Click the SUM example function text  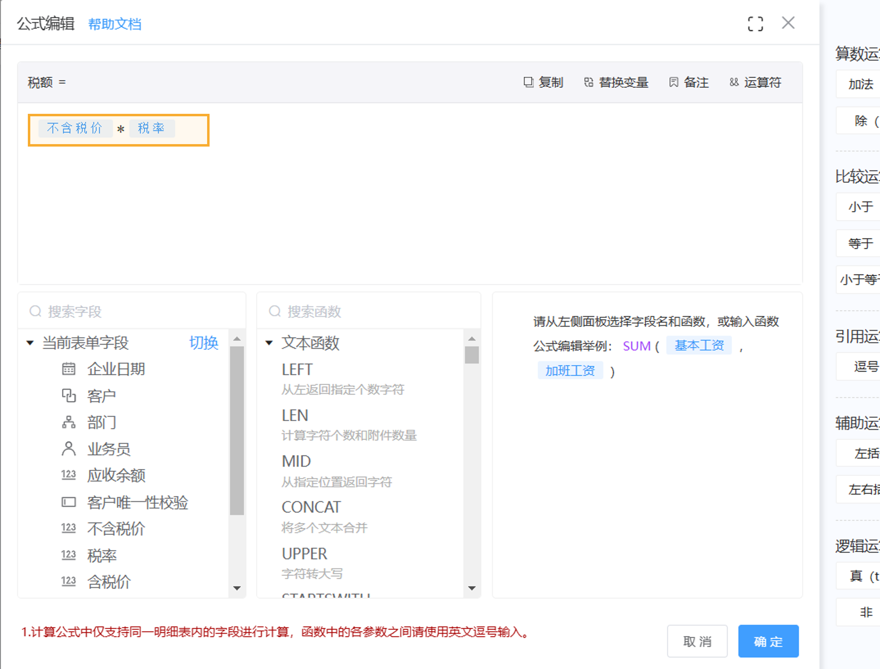tap(636, 346)
